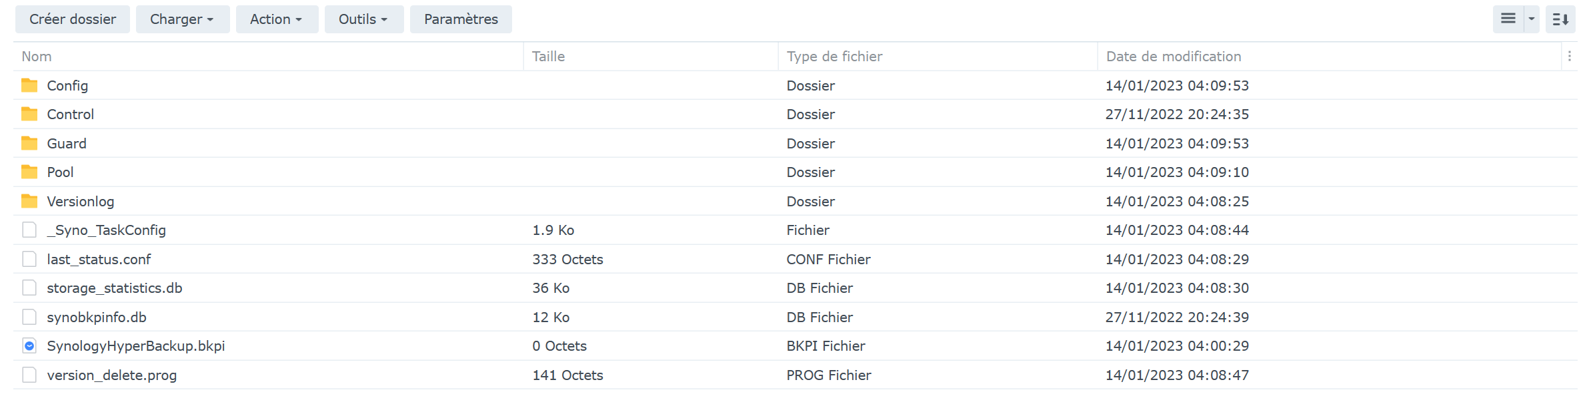This screenshot has width=1589, height=404.
Task: Click the sort order icon button
Action: 1560,19
